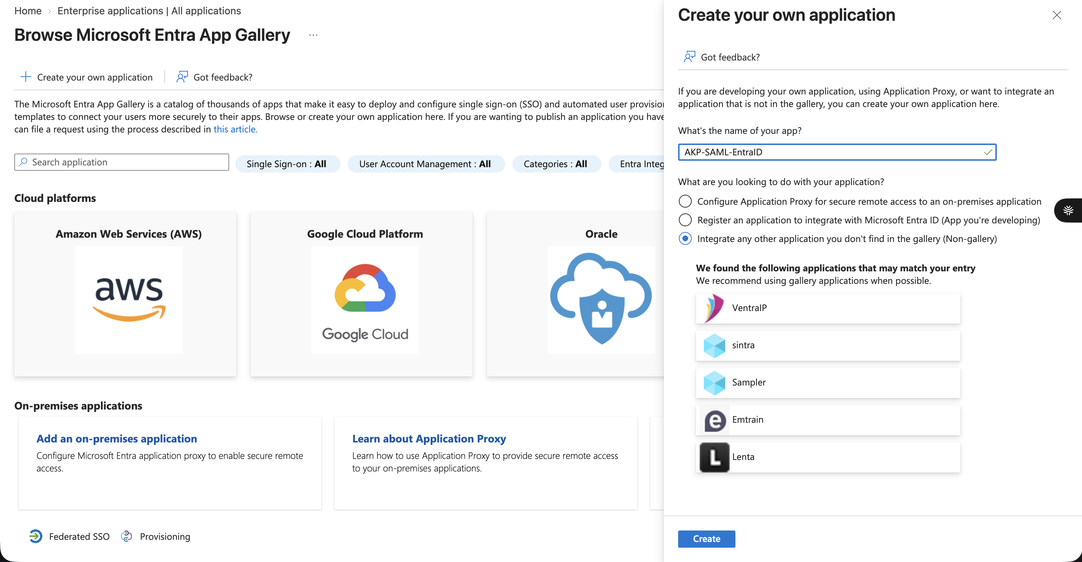Click Got feedback? text in gallery toolbar
This screenshot has height=562, width=1082.
223,77
